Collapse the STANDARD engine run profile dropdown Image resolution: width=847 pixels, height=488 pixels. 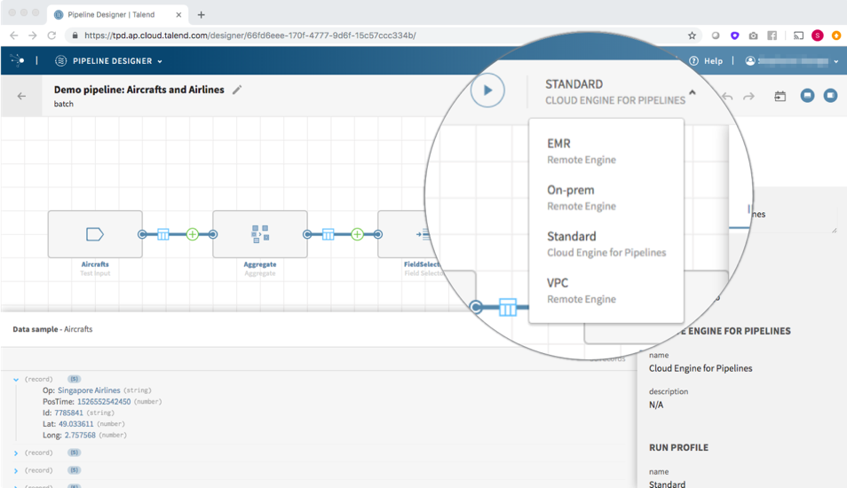click(x=692, y=91)
